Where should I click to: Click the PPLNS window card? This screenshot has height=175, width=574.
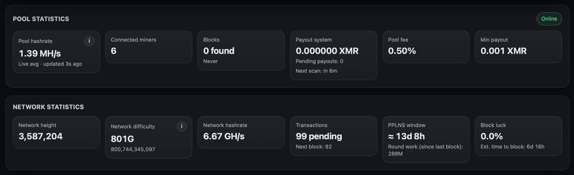coord(426,139)
